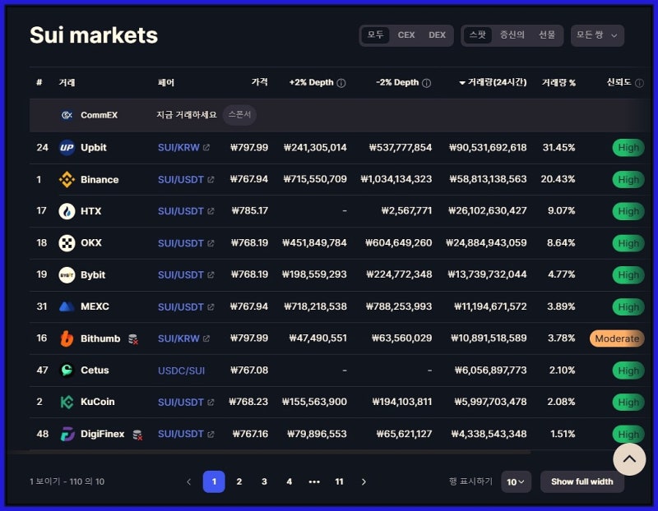The width and height of the screenshot is (658, 511).
Task: Go to pagination page 4
Action: pos(290,481)
